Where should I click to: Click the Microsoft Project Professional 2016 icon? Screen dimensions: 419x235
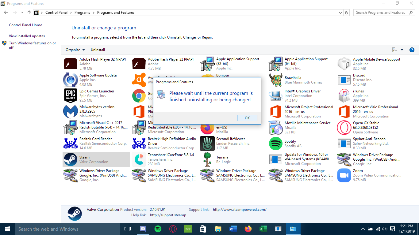[x=276, y=112]
